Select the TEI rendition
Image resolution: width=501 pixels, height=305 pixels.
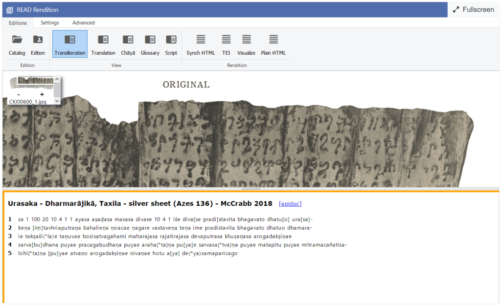(226, 44)
